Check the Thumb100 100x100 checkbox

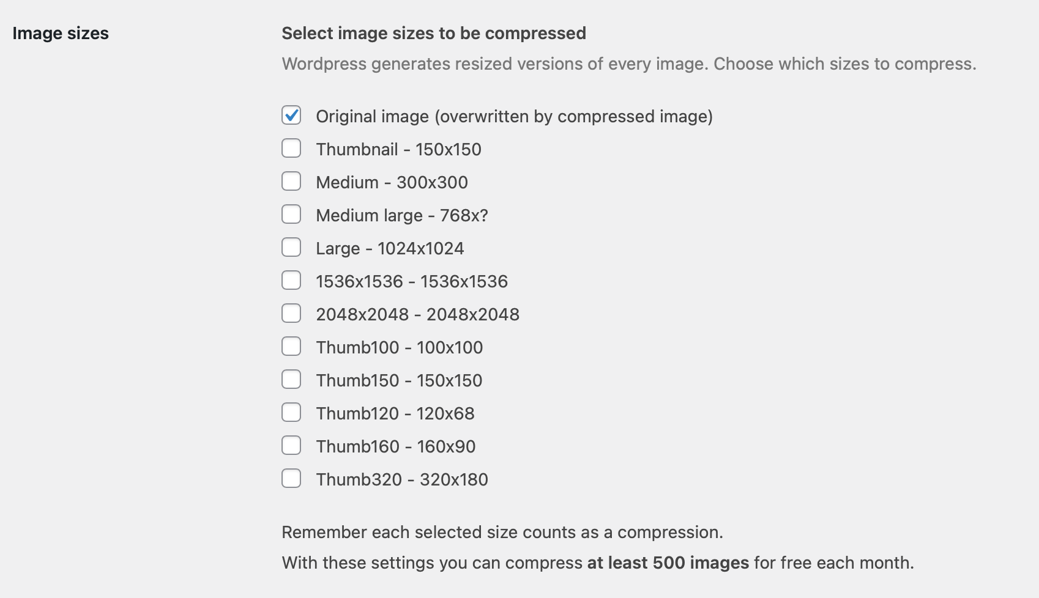click(x=291, y=346)
